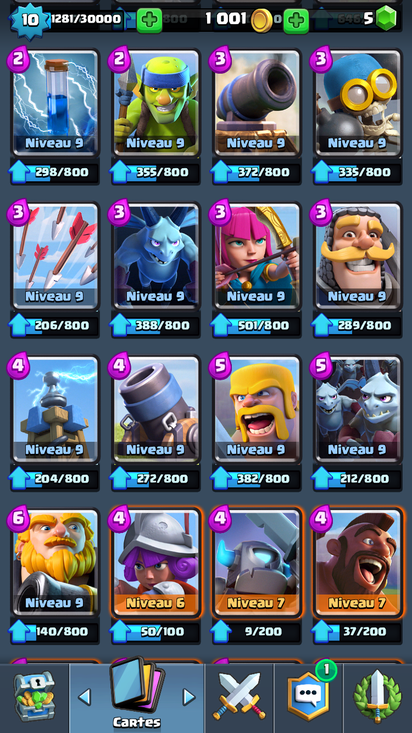This screenshot has height=733, width=412.
Task: Go to previous tab with left arrow
Action: coord(84,697)
